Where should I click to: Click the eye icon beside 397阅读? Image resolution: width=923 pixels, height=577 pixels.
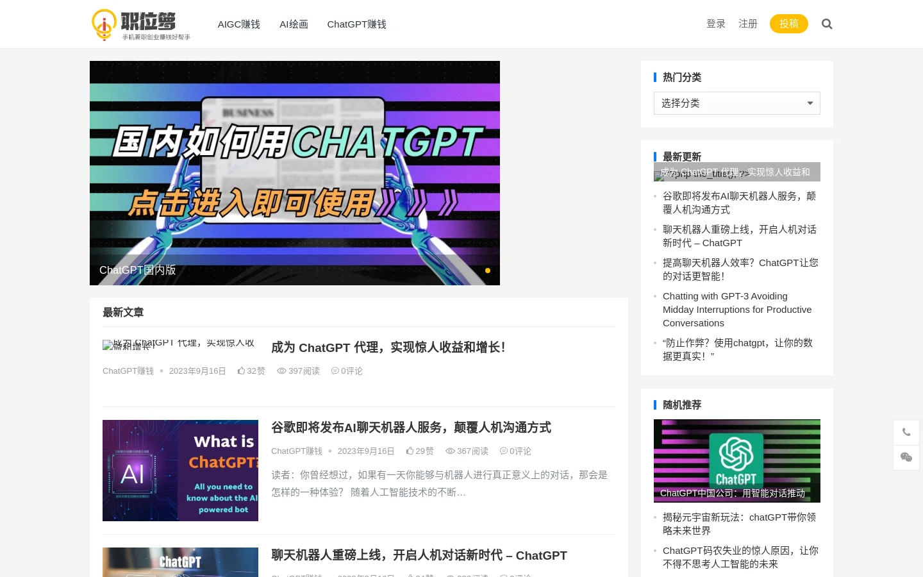click(x=281, y=371)
